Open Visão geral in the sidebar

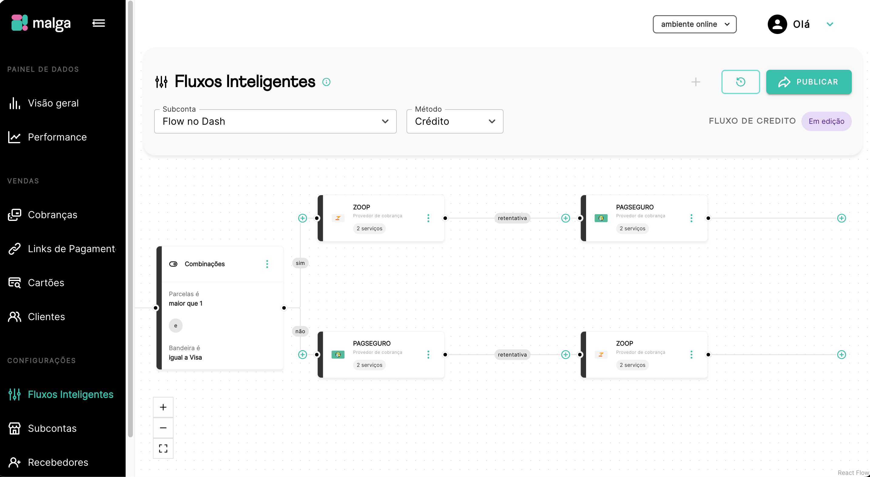click(53, 103)
